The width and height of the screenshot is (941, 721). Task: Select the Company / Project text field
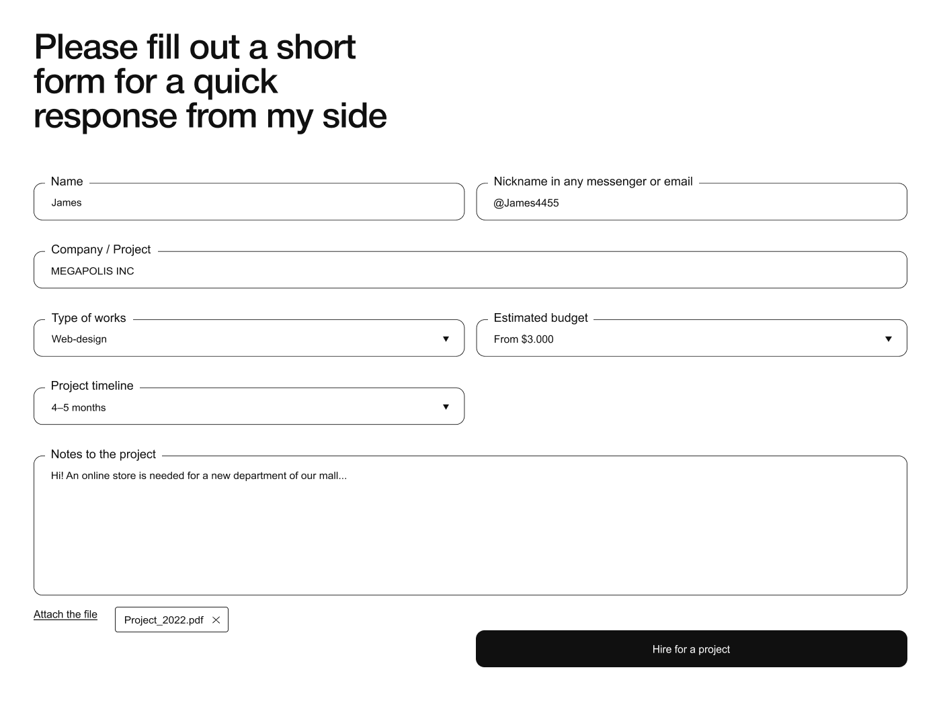coord(470,271)
